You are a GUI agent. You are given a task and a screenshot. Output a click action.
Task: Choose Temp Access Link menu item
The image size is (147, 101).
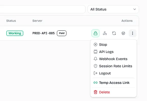[114, 83]
